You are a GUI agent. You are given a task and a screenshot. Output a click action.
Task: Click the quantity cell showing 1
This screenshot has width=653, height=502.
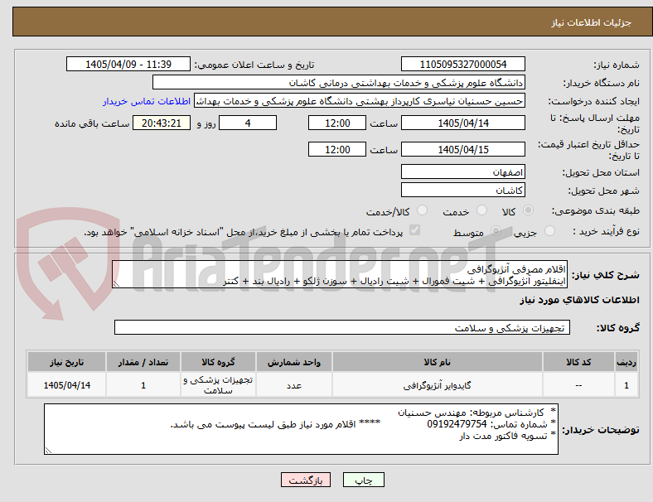(143, 385)
